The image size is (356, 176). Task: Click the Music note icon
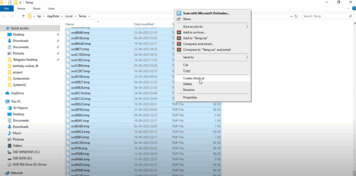[9, 133]
